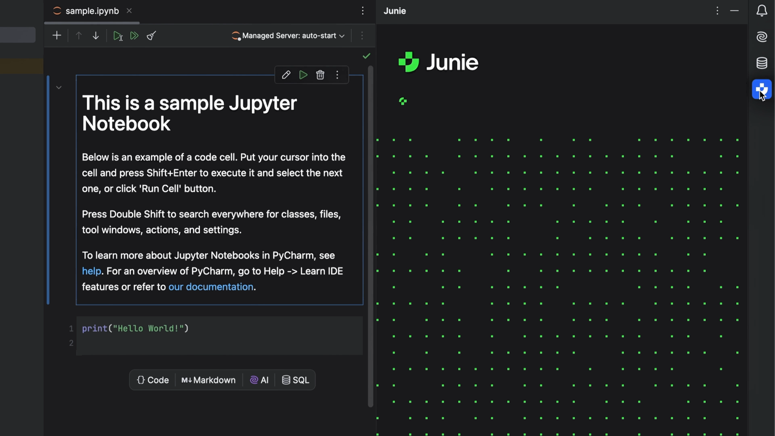Move cell down with down arrow
Viewport: 775px width, 436px height.
point(95,35)
